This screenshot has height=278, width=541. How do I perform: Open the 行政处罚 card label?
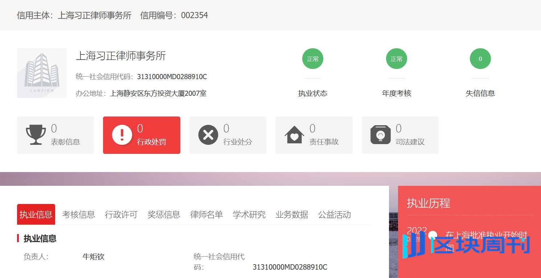click(152, 142)
